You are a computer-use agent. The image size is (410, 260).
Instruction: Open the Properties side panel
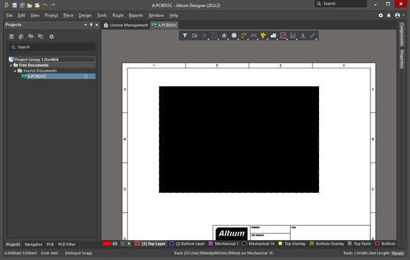click(402, 58)
